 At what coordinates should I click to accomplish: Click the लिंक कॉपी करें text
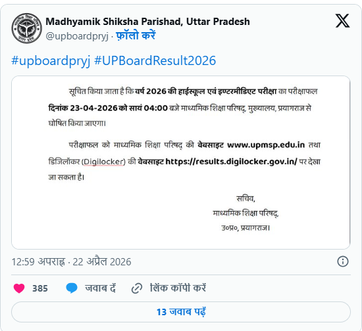click(x=178, y=288)
